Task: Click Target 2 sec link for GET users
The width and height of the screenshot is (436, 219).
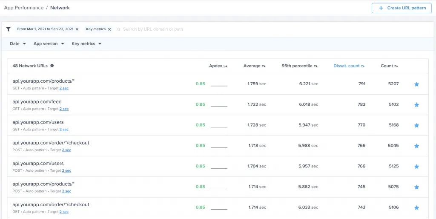Action: point(64,130)
